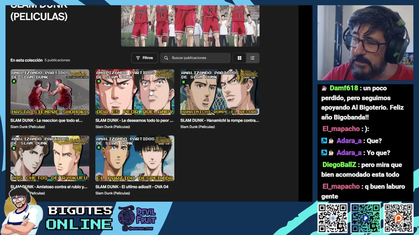Image resolution: width=419 pixels, height=235 pixels.
Task: Click the Slam Dunk team banner image
Action: [190, 26]
